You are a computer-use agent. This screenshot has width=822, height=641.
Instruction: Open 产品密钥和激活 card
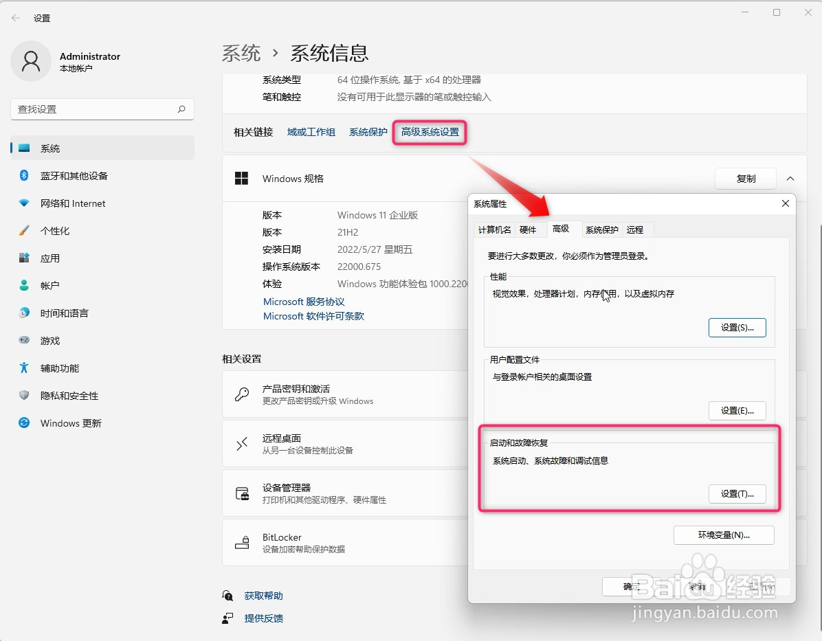(x=345, y=394)
